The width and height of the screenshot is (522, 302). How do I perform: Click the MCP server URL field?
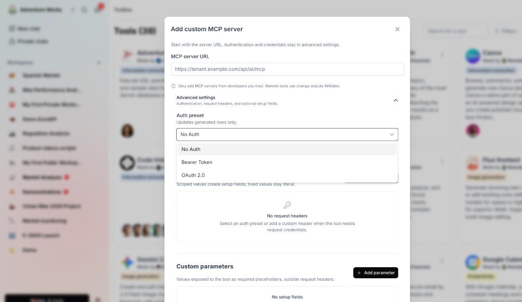(287, 69)
